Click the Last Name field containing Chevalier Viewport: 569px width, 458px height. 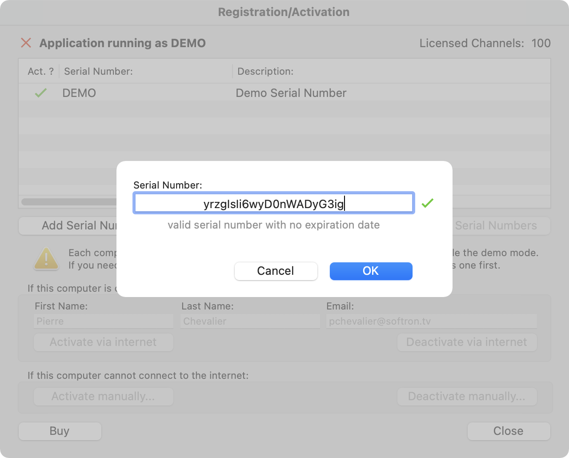click(x=250, y=321)
